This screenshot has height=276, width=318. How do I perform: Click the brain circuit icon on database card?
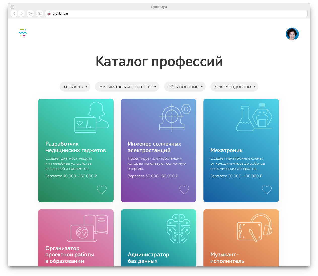[178, 229]
